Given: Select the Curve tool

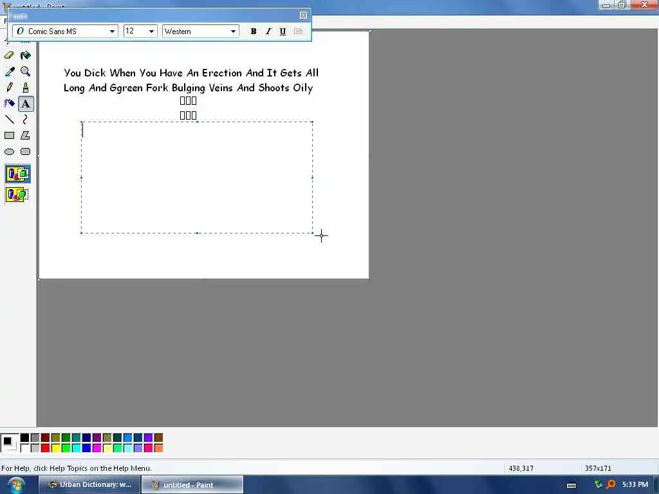Looking at the screenshot, I should click(x=26, y=119).
